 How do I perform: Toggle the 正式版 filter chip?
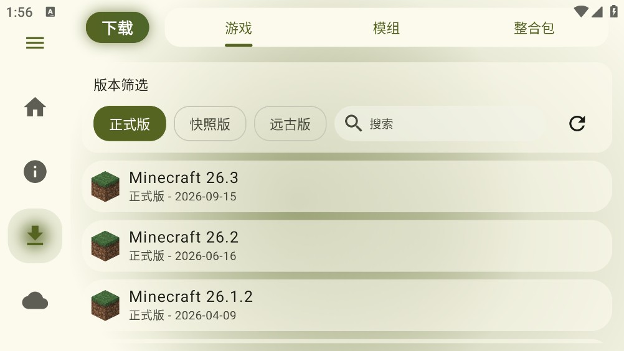point(130,124)
